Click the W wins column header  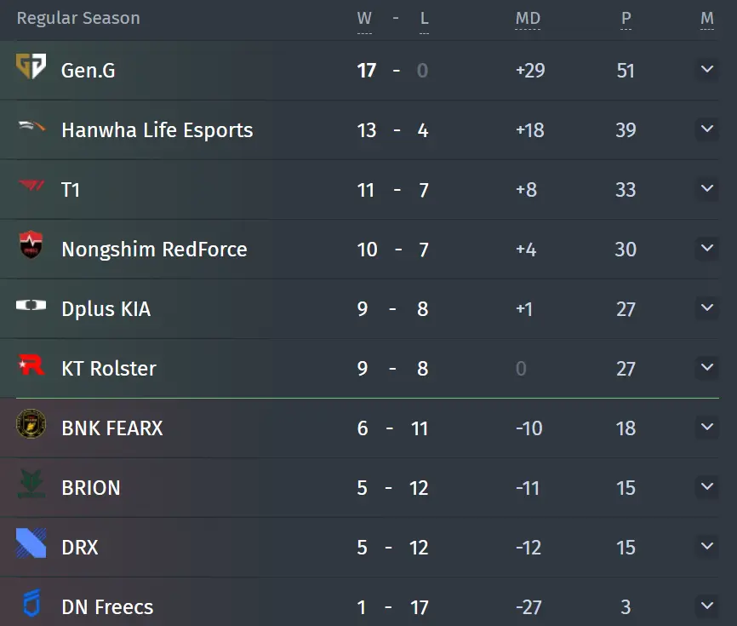(x=364, y=19)
